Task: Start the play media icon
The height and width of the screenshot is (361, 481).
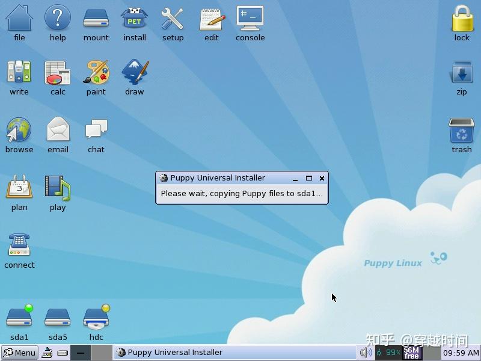Action: 58,189
